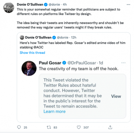This screenshot has width=134, height=133.
Task: Open Donie O'Sullivan's large profile avatar
Action: (9, 8)
